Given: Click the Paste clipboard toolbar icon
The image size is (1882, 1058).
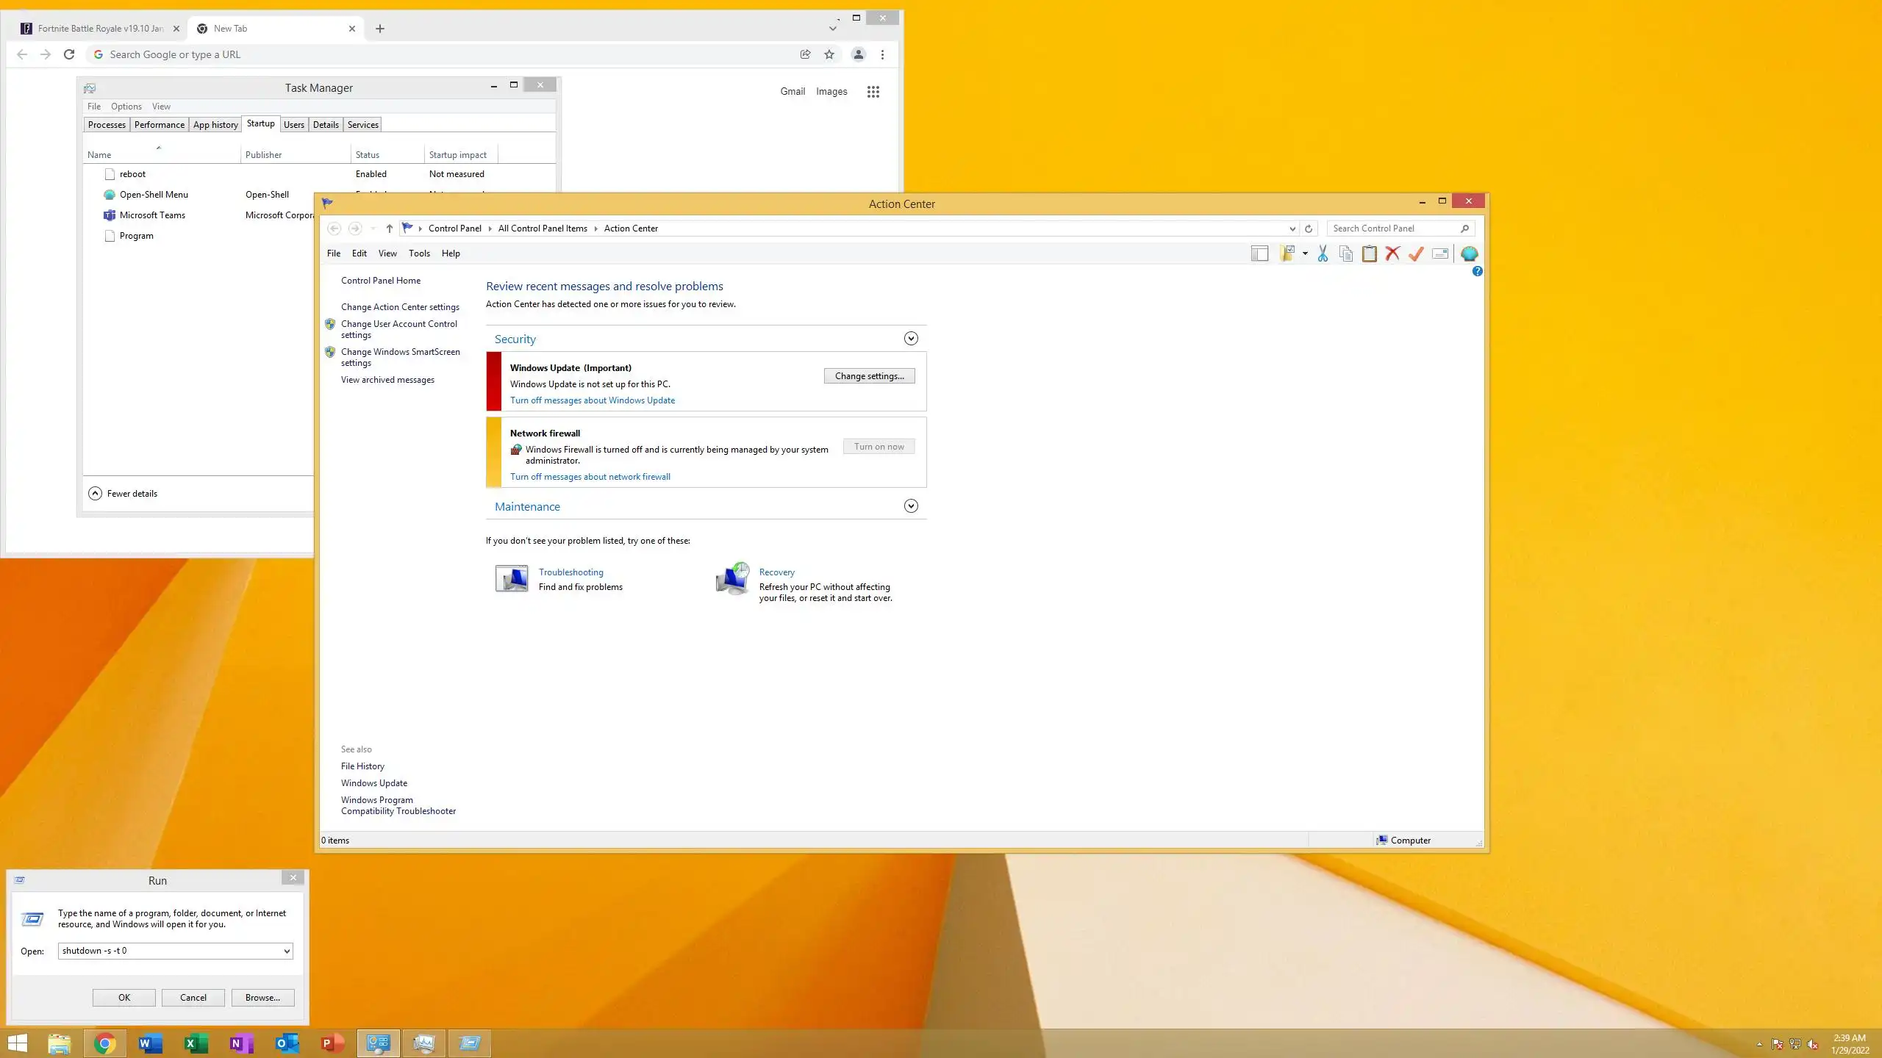Looking at the screenshot, I should [1369, 253].
